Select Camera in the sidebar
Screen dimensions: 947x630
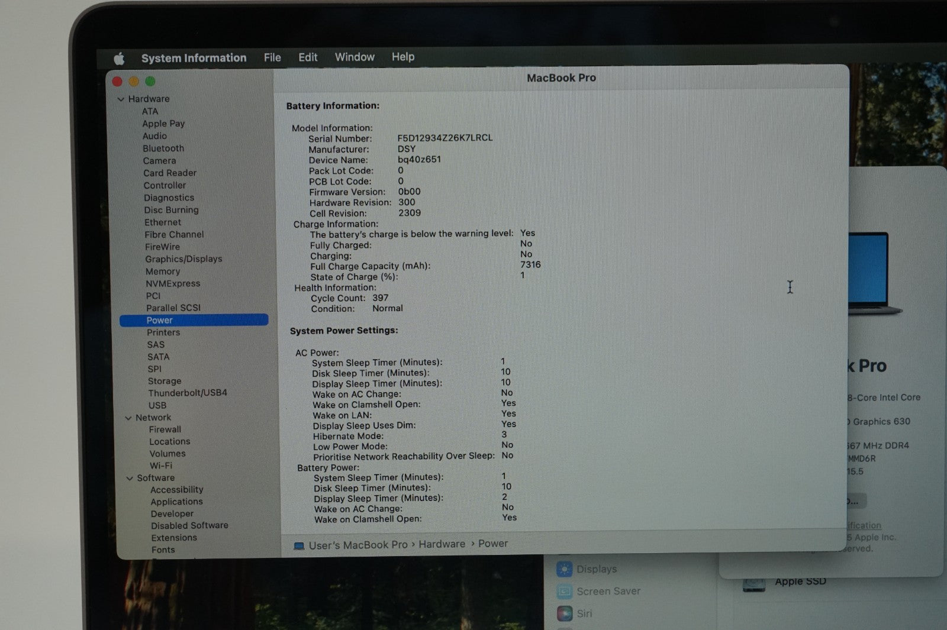(159, 161)
